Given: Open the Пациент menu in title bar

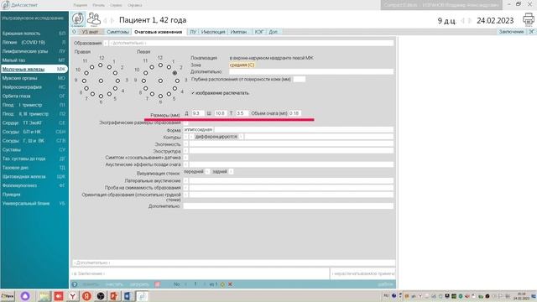Looking at the screenshot, I should pos(81,5).
